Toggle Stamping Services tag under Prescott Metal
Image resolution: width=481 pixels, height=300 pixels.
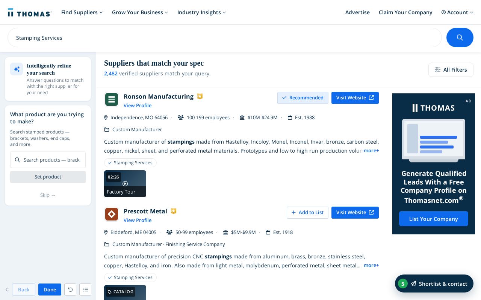130,277
